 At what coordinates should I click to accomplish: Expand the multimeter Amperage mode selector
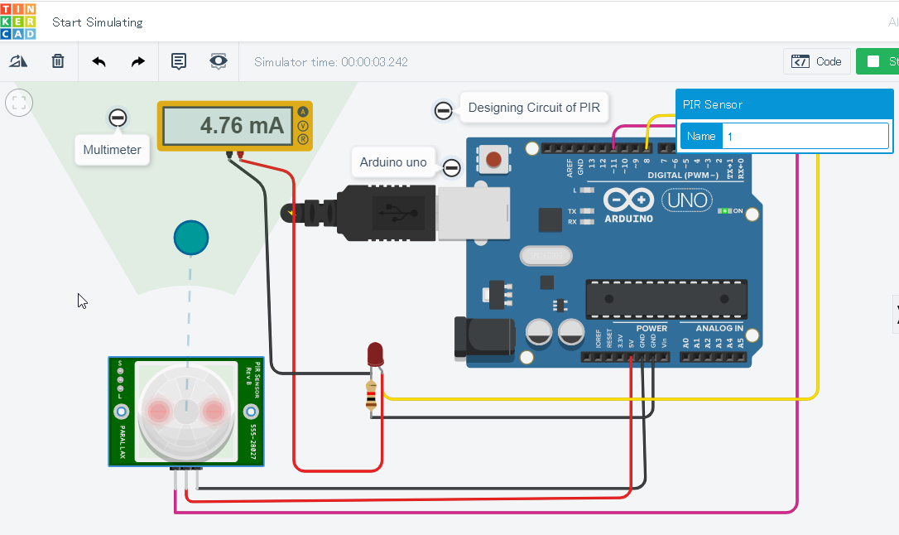[303, 110]
